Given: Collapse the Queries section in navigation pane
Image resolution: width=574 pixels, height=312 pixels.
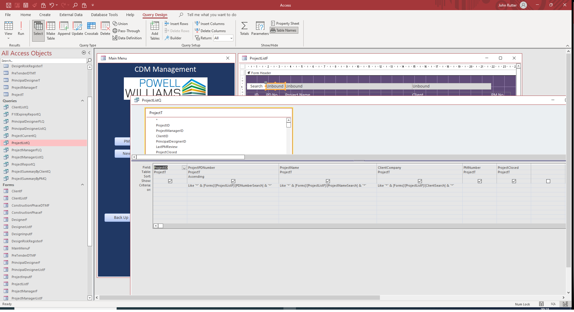Looking at the screenshot, I should [x=82, y=101].
